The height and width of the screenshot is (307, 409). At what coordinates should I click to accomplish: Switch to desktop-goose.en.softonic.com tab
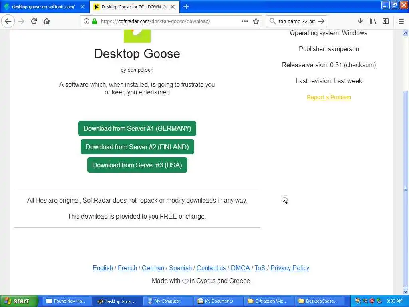(x=43, y=7)
